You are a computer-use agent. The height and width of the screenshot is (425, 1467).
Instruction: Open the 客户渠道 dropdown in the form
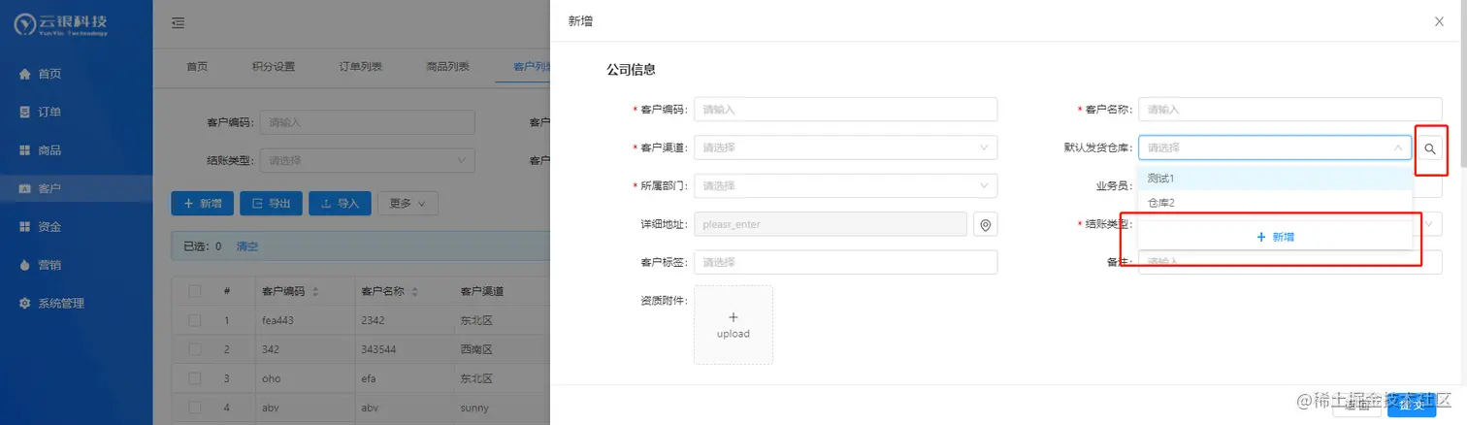coord(845,147)
